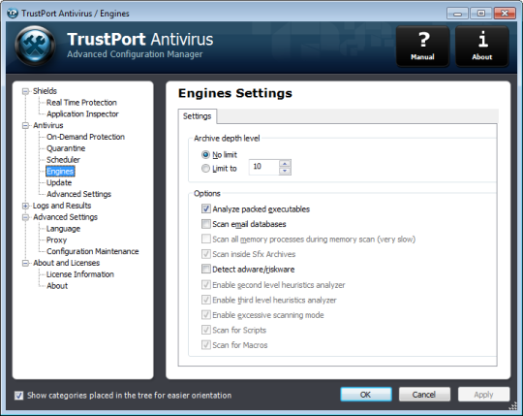Open Proxy settings in the tree
The width and height of the screenshot is (523, 416).
click(57, 240)
